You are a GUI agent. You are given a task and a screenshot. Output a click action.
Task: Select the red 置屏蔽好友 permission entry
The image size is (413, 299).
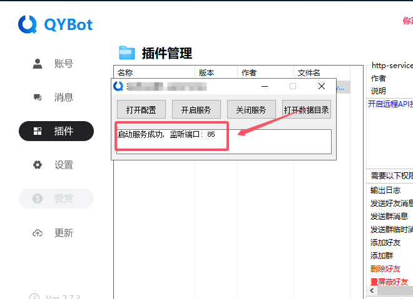389,282
